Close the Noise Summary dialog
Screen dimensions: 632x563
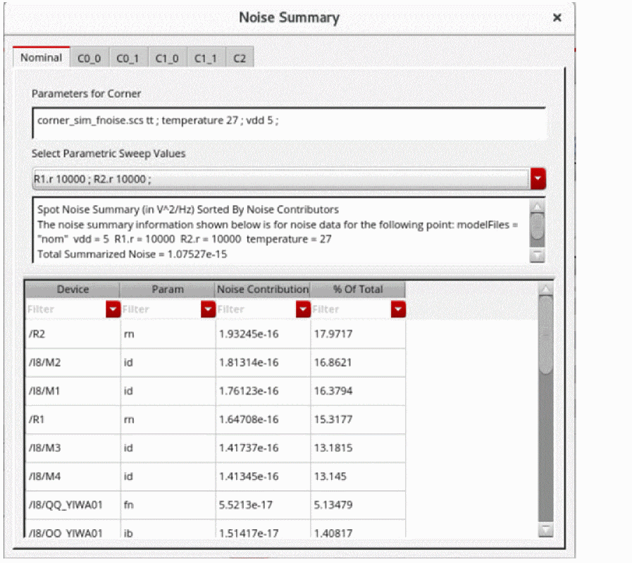557,18
